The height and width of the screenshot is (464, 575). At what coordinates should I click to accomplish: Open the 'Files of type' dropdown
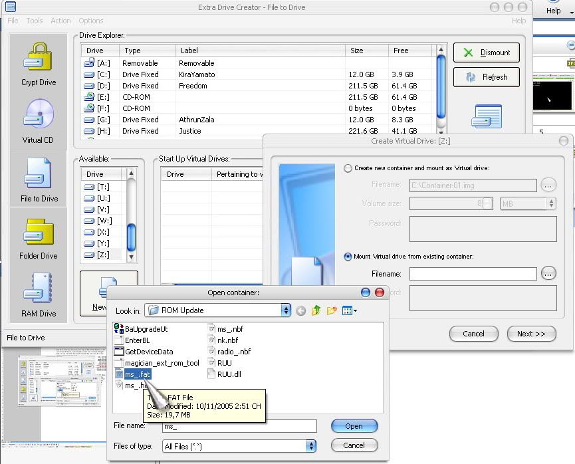[310, 446]
